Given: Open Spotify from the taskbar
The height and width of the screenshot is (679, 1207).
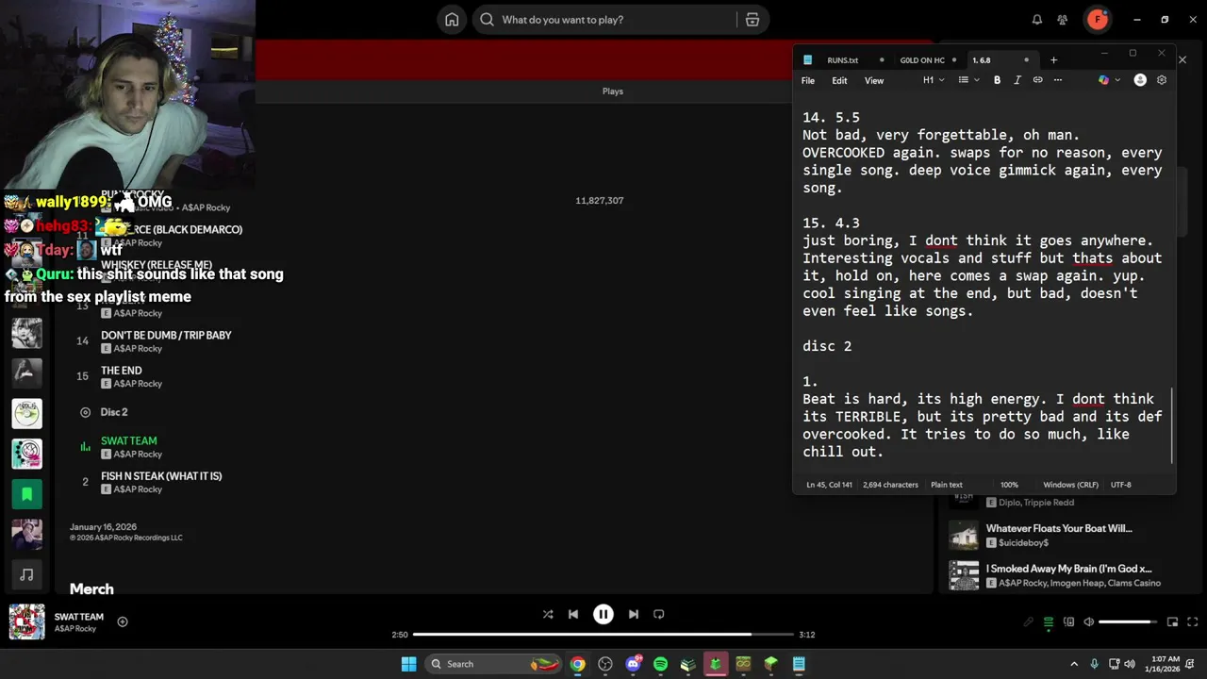Looking at the screenshot, I should coord(660,664).
